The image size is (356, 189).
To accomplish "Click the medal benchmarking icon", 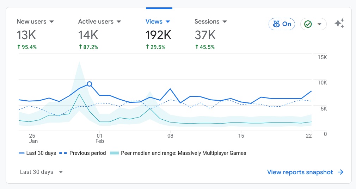I will click(276, 24).
